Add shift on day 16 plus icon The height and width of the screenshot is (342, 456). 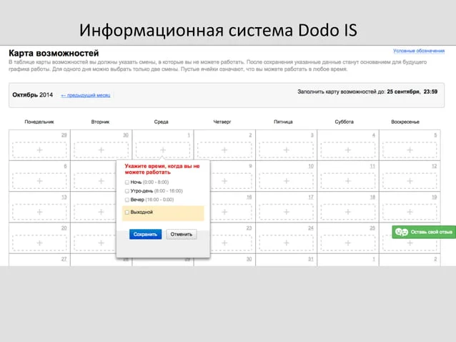tap(224, 212)
